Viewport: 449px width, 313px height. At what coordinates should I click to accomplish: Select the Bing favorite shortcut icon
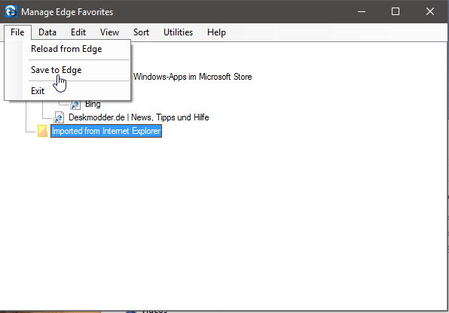click(x=75, y=105)
